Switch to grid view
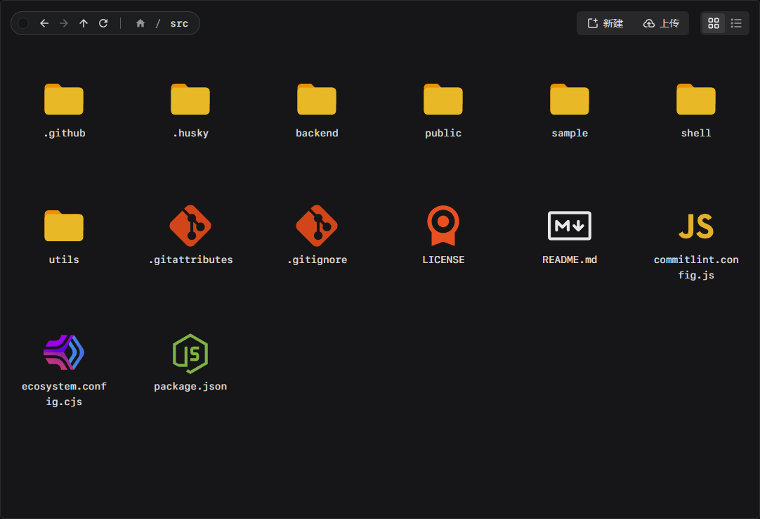This screenshot has height=519, width=760. pos(714,23)
